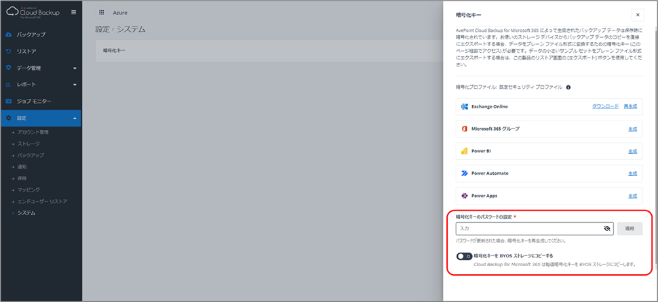Click the 設定 breadcrumb in page title

(x=102, y=29)
